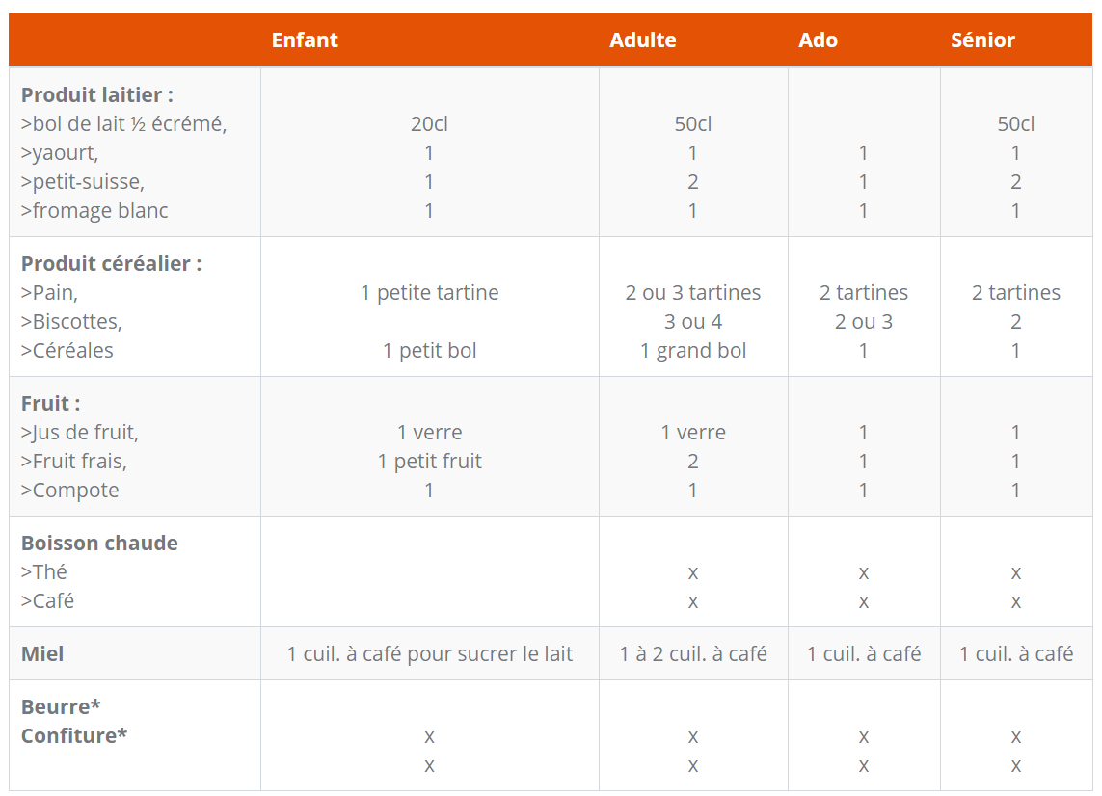Click the Enfant column header
The image size is (1102, 796).
pyautogui.click(x=305, y=40)
